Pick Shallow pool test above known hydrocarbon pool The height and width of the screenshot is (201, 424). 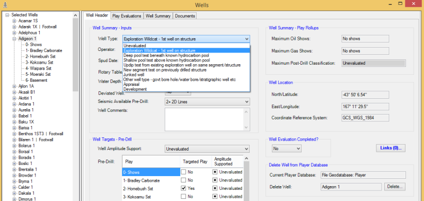(187, 60)
